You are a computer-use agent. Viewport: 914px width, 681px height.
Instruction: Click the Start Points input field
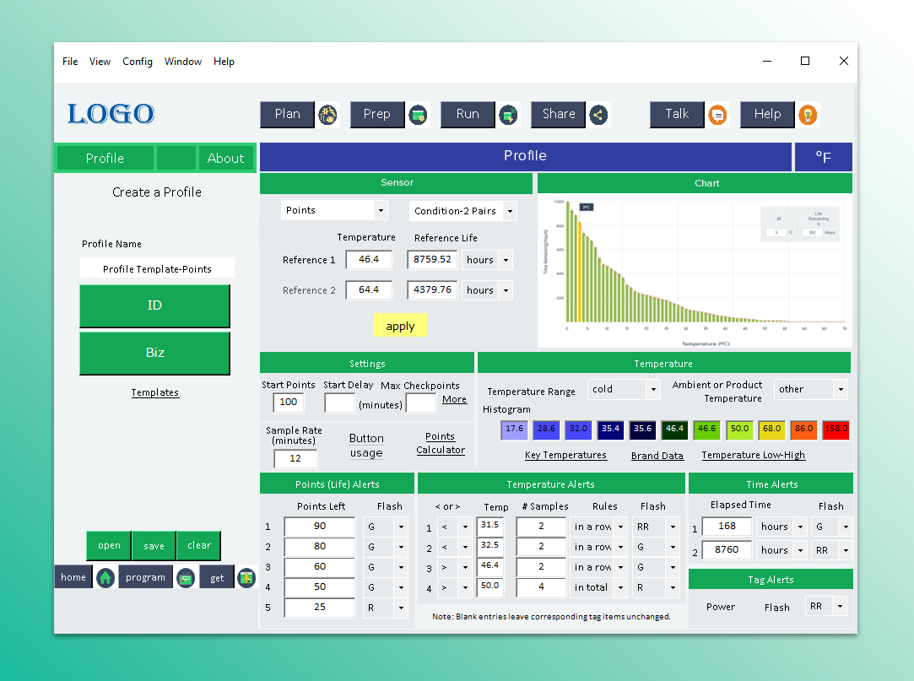click(289, 402)
